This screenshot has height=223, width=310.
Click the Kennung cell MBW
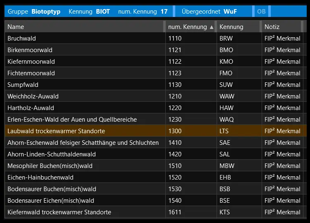pyautogui.click(x=227, y=166)
